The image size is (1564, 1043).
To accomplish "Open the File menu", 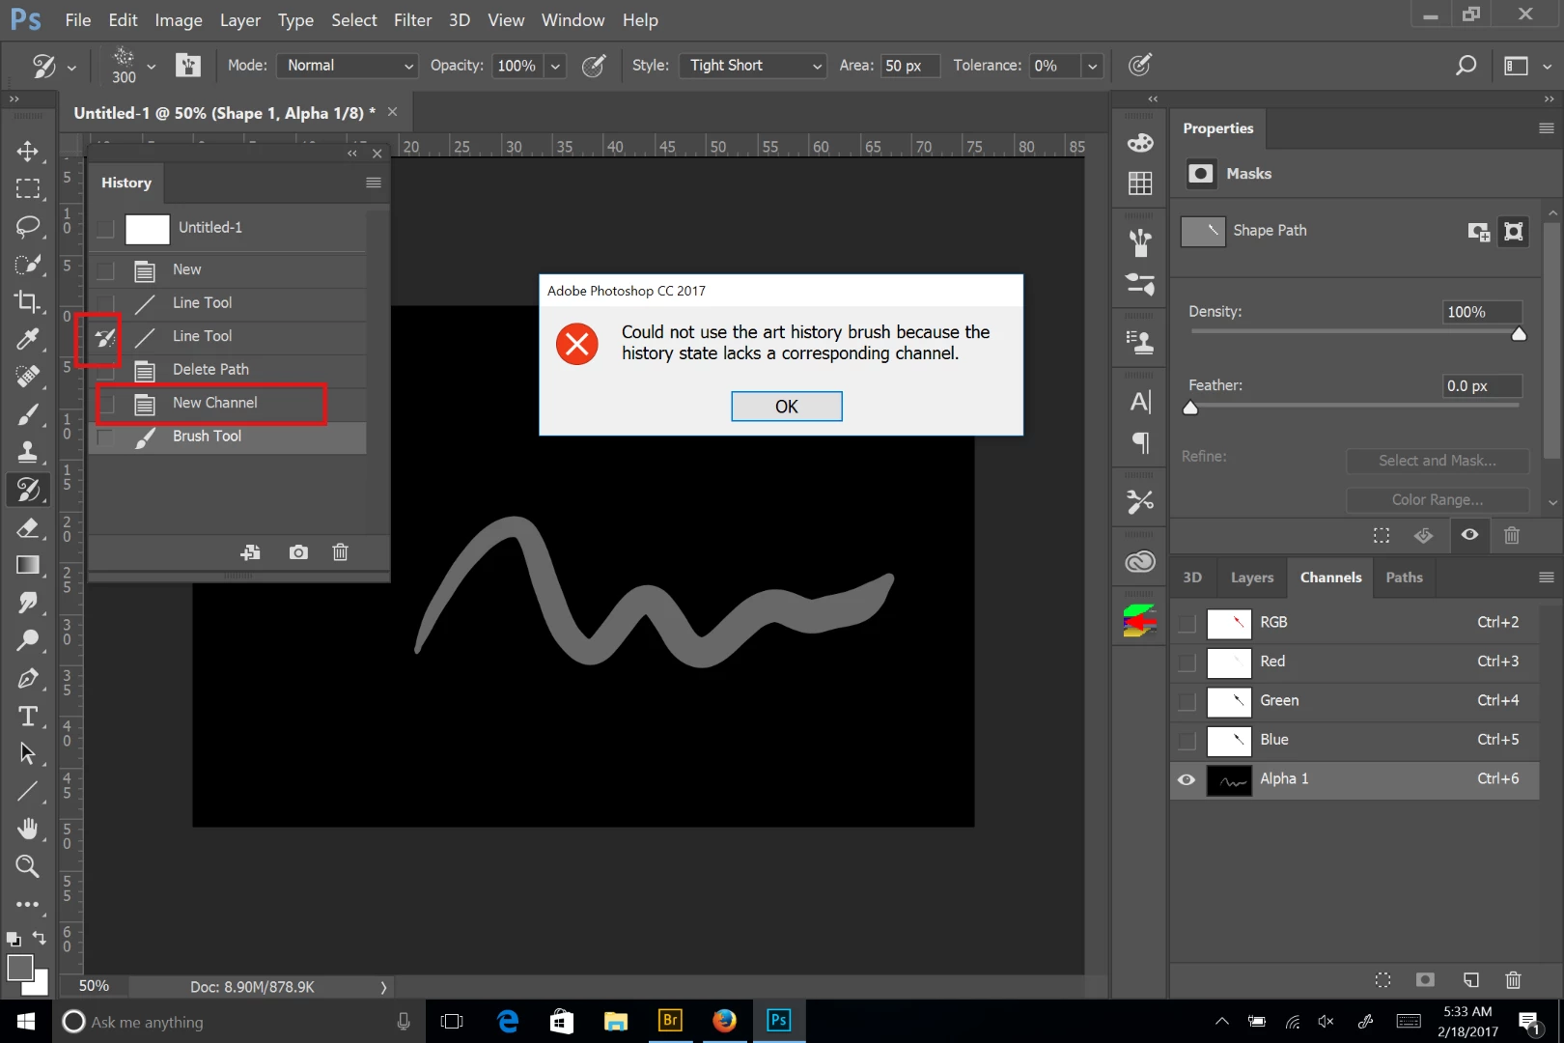I will [77, 20].
